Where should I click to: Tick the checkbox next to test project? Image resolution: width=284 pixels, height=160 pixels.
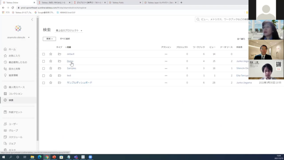[43, 76]
